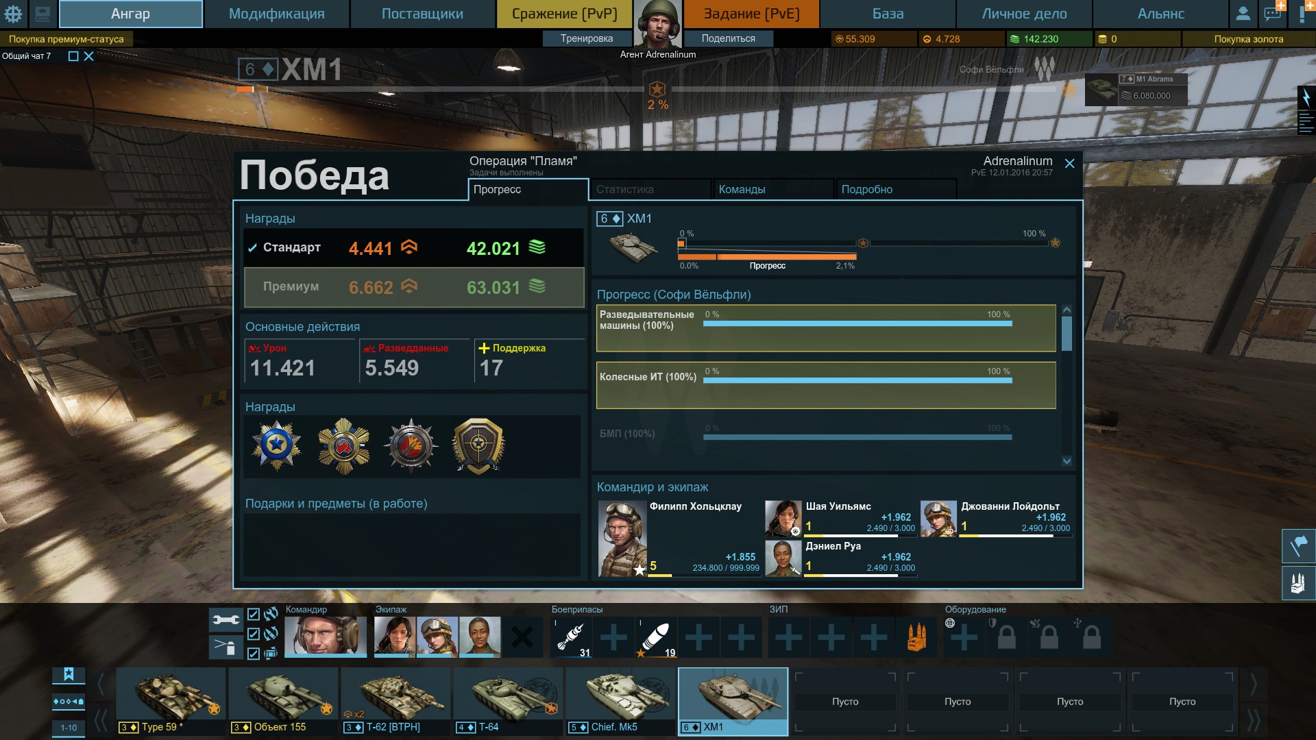Click down arrow of progress list scrollbar
This screenshot has width=1316, height=740.
coord(1067,461)
